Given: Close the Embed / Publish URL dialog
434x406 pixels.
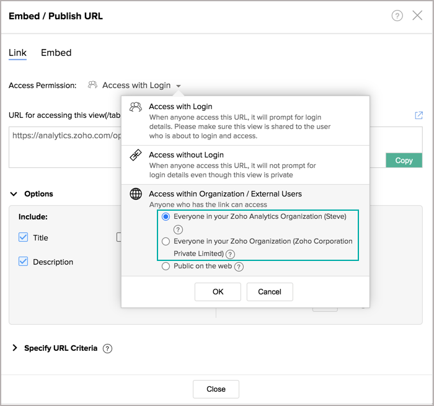Looking at the screenshot, I should [417, 15].
